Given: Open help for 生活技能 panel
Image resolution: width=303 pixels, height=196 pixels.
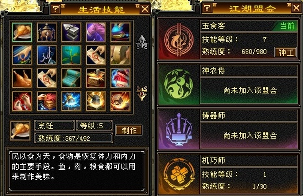Looking at the screenshot, I should [x=56, y=9].
